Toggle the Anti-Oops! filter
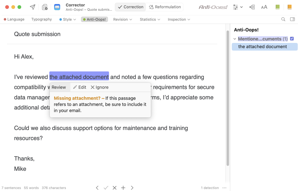This screenshot has height=191, width=298. pyautogui.click(x=94, y=19)
